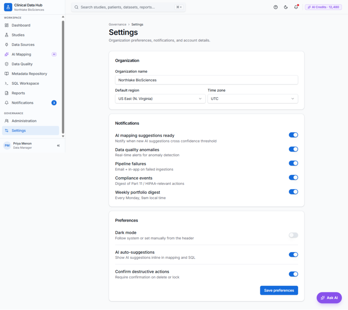Click the search magnifier icon

[76, 7]
